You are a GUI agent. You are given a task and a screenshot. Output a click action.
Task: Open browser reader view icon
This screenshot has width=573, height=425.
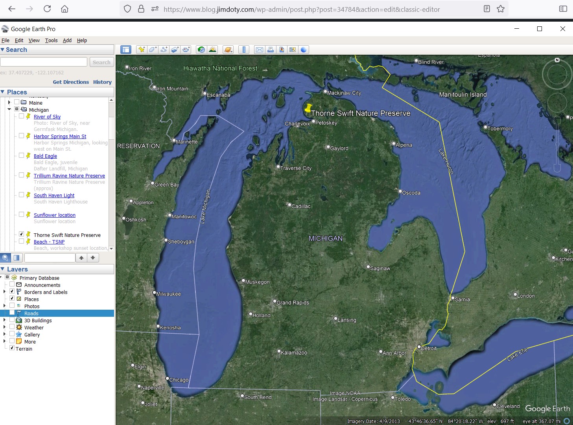487,9
